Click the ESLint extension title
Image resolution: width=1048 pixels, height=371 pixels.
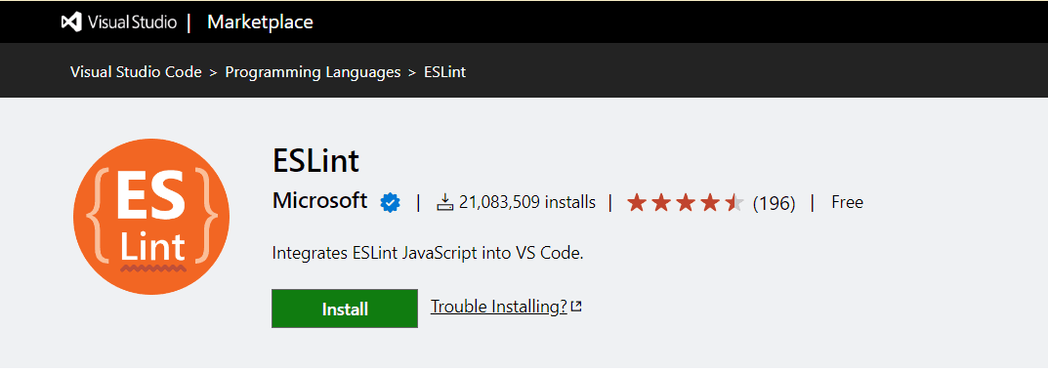315,160
